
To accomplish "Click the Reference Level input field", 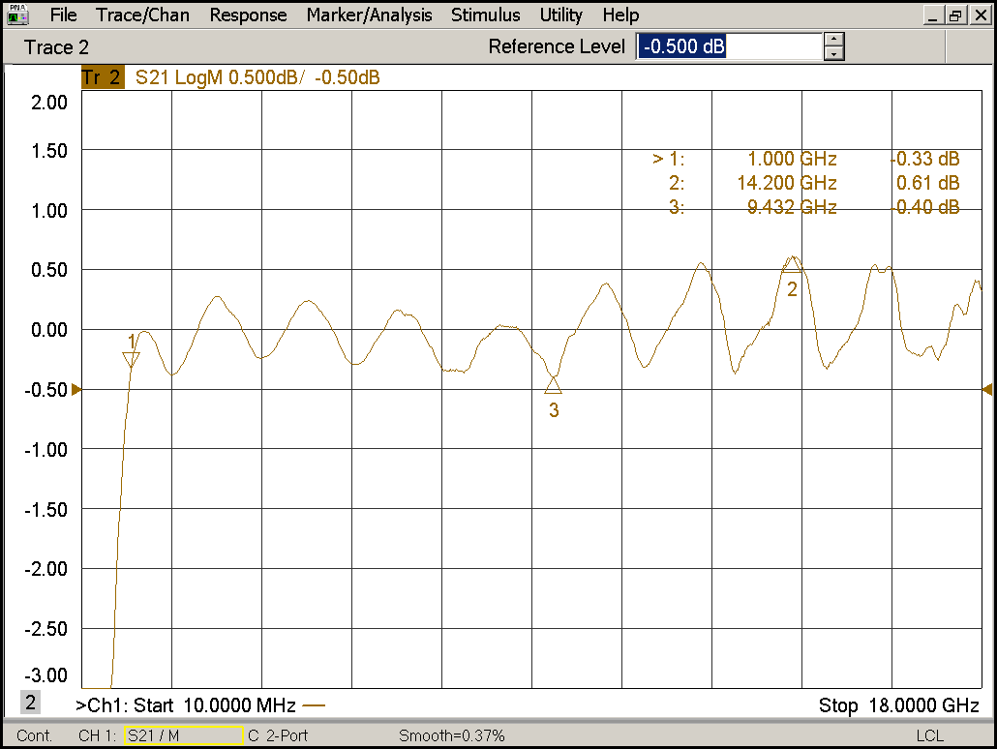I will coord(729,46).
